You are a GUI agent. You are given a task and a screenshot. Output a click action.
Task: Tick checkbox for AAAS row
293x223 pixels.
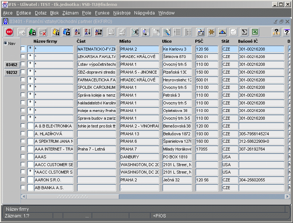tap(23, 156)
